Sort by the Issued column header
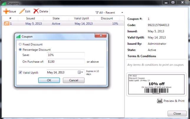Viewport: 190px width, 119px height. [x=30, y=18]
